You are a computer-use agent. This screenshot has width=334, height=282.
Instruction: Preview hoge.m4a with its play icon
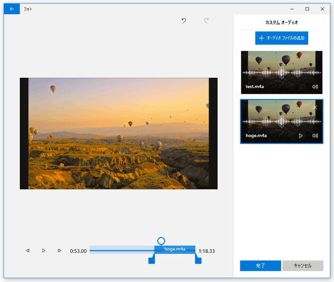point(301,135)
